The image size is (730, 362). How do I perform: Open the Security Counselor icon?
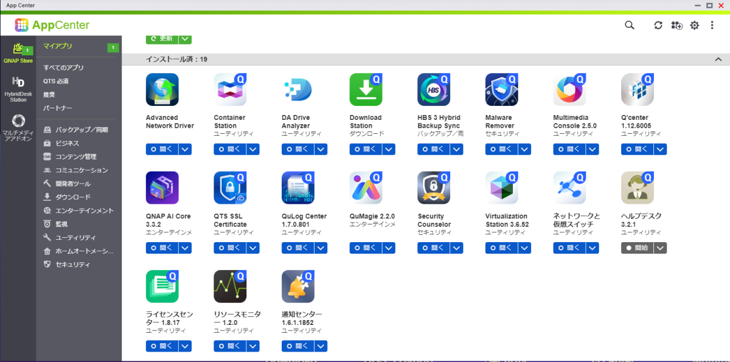click(434, 188)
